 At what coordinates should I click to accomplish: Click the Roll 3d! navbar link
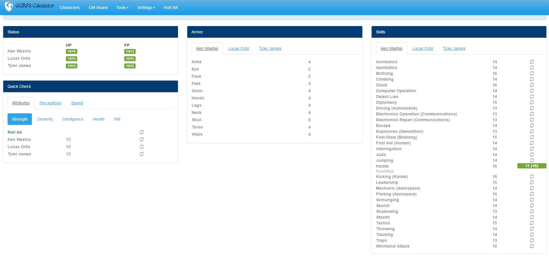(x=171, y=8)
